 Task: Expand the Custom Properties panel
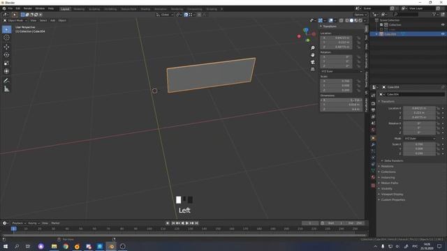[393, 200]
